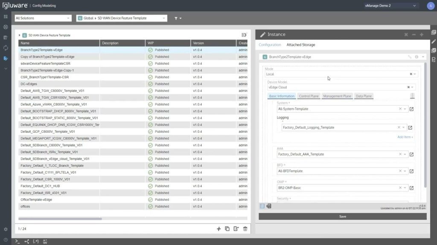Open the terminal icon in the bottom status bar
437x245 pixels.
(x=17, y=241)
